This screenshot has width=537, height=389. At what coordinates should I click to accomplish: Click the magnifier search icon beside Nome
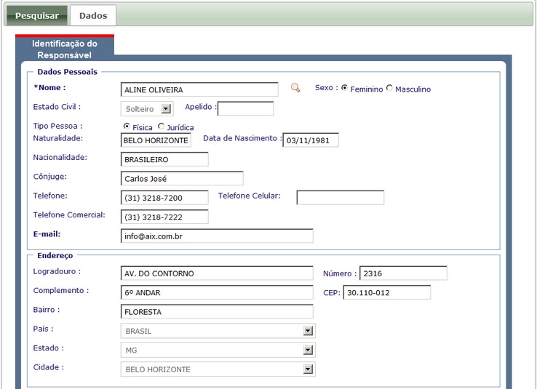295,88
